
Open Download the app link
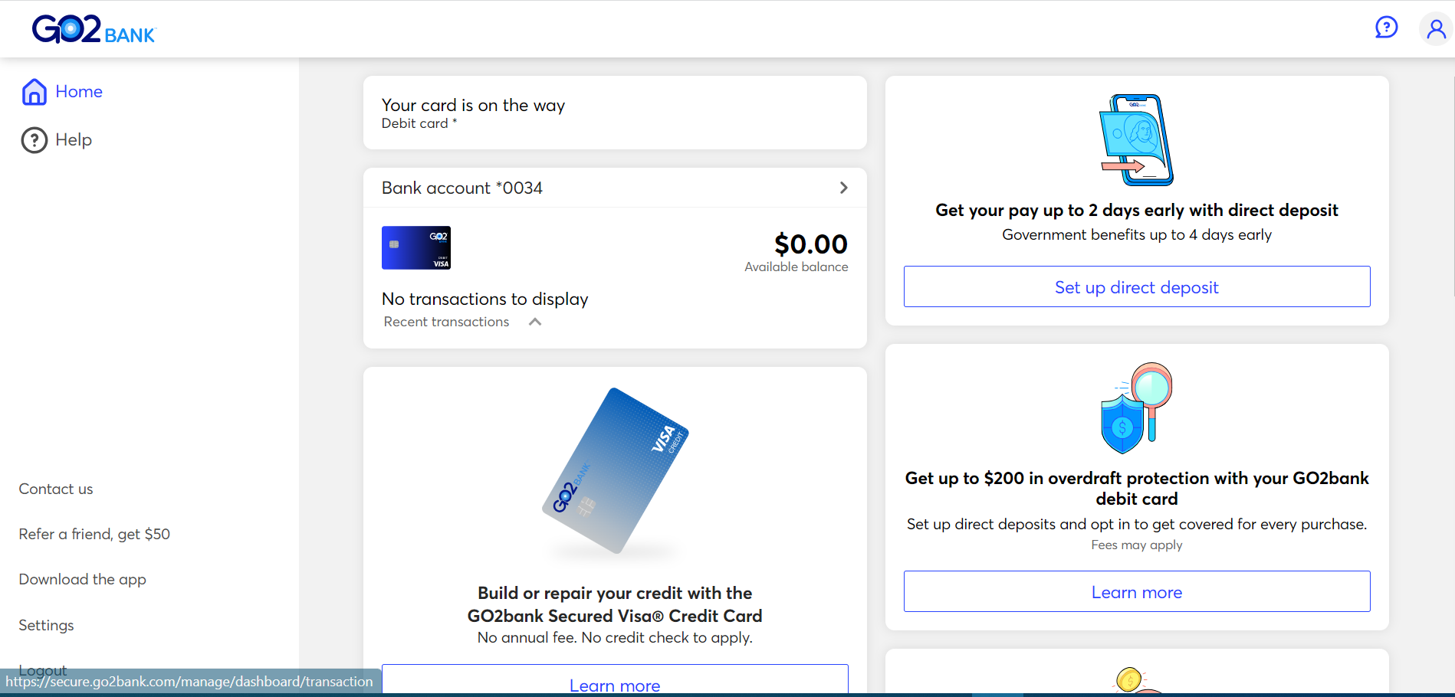[x=83, y=580]
